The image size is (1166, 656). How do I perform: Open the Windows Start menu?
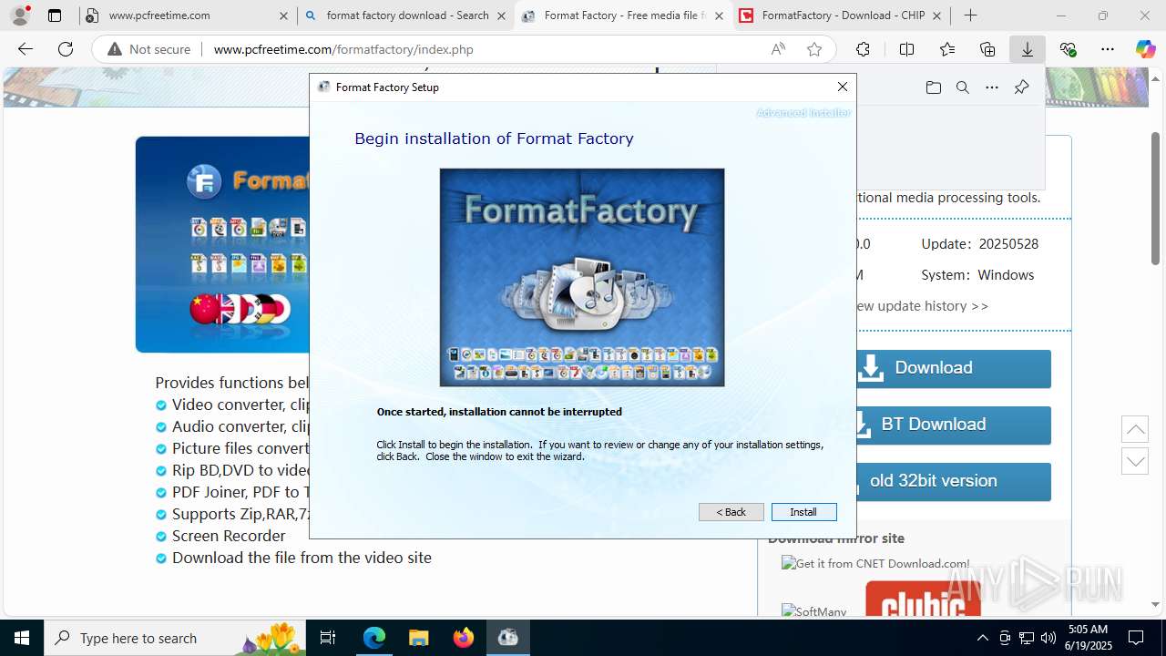tap(22, 638)
